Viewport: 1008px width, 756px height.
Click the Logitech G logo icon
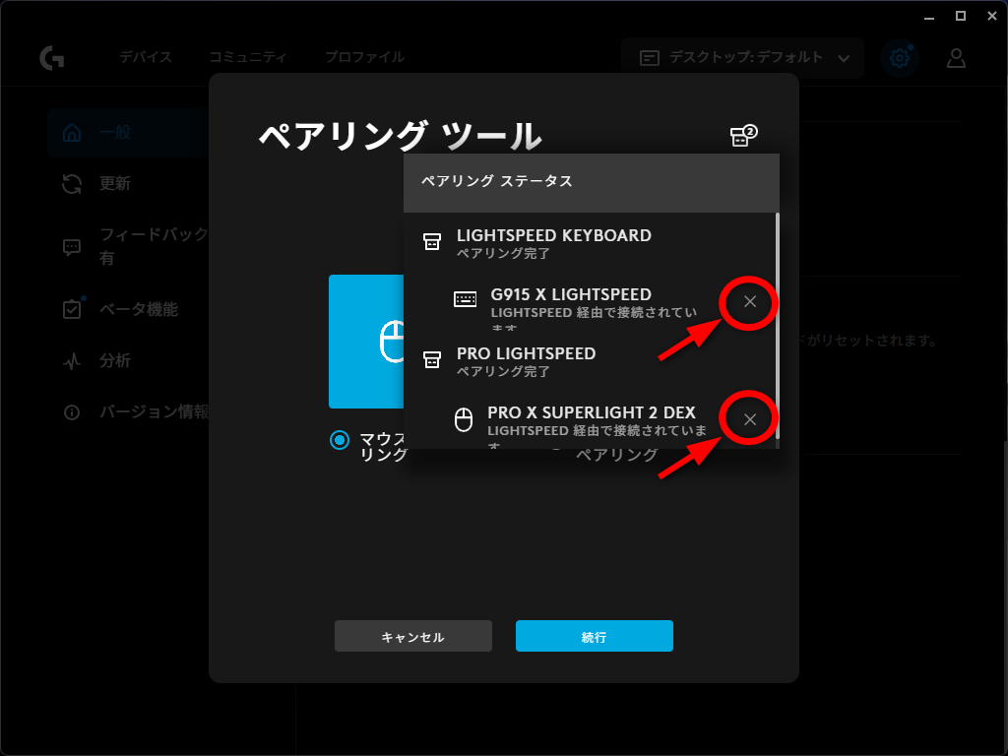pyautogui.click(x=52, y=58)
